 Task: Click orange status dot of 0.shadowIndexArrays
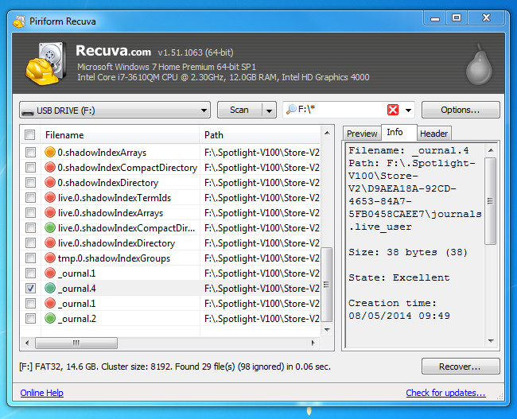pyautogui.click(x=50, y=153)
